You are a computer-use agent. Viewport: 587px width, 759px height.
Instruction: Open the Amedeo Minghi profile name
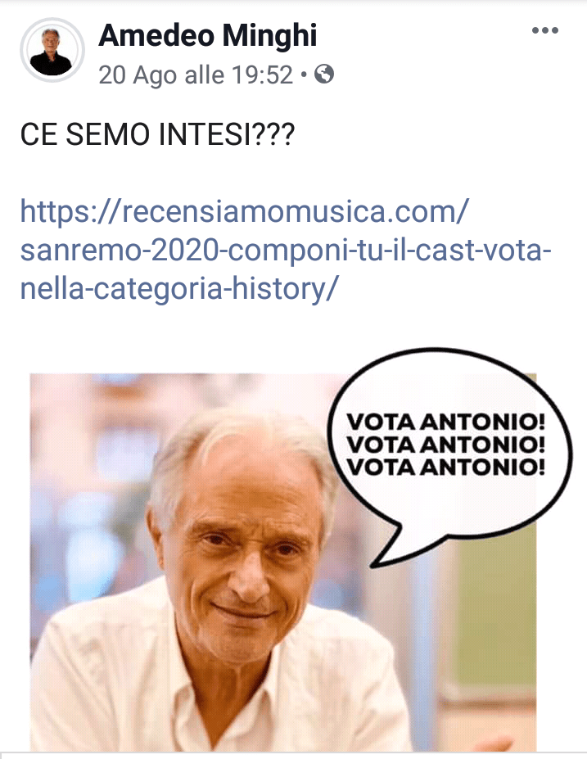(208, 35)
